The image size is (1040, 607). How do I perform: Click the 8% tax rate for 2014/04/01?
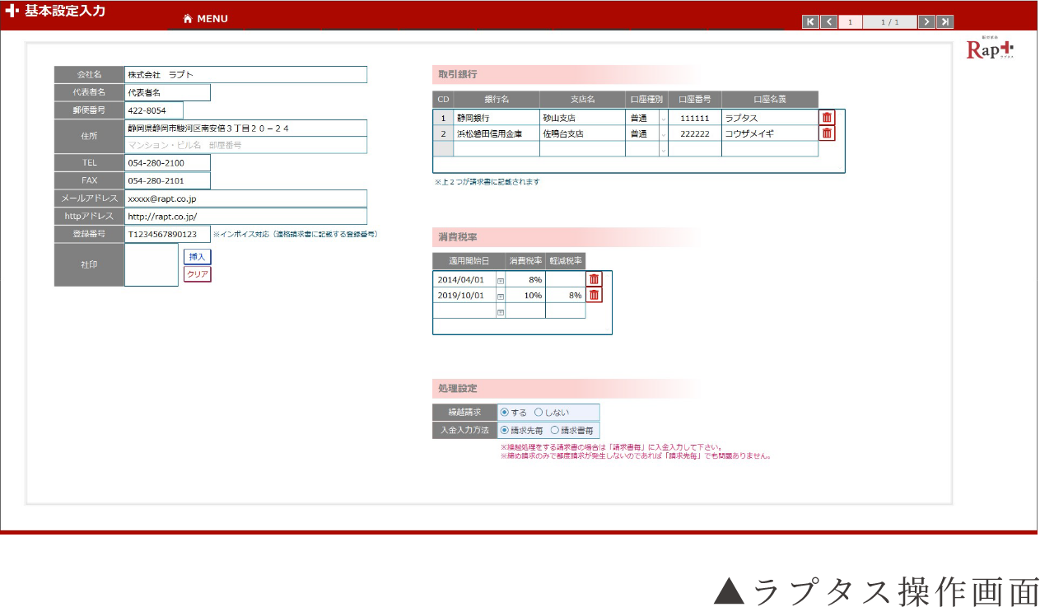pyautogui.click(x=525, y=279)
